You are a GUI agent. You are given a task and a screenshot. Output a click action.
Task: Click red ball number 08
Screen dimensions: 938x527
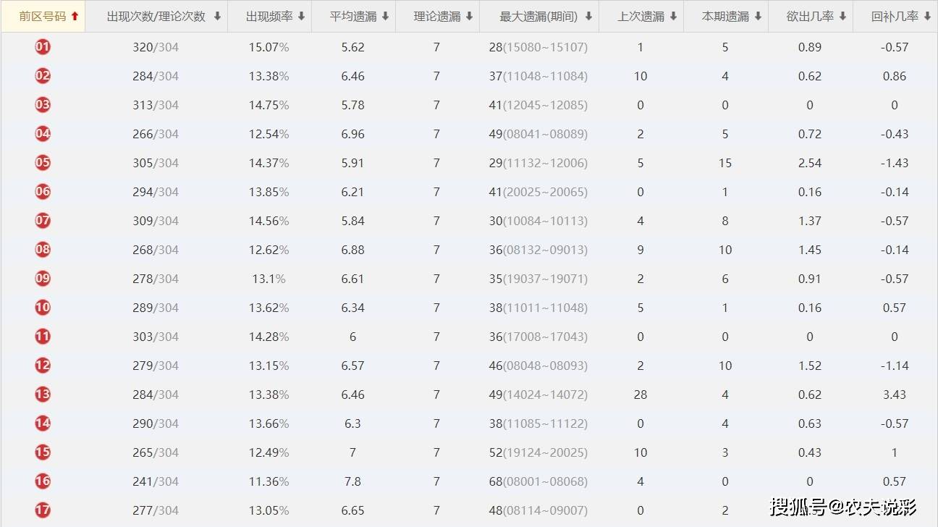[43, 250]
